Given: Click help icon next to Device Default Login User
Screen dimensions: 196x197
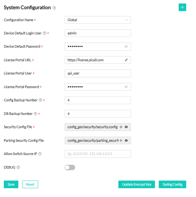Looking at the screenshot, I should click(x=44, y=33).
